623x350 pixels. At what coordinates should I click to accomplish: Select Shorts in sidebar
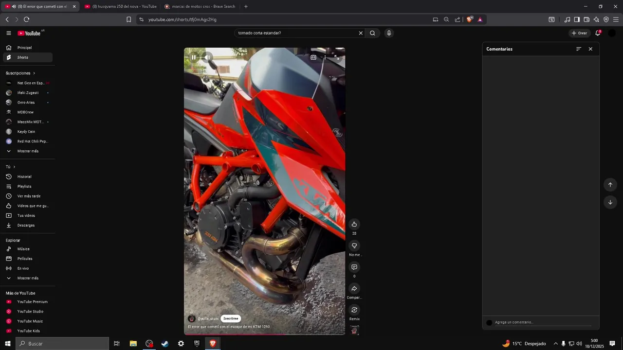pos(28,57)
